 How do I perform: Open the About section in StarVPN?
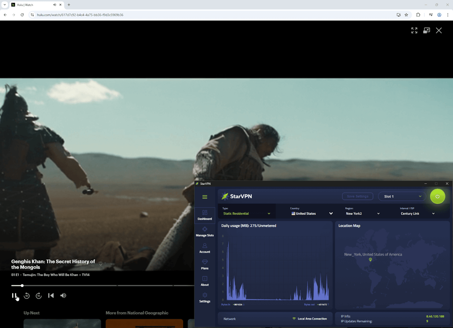pos(204,281)
